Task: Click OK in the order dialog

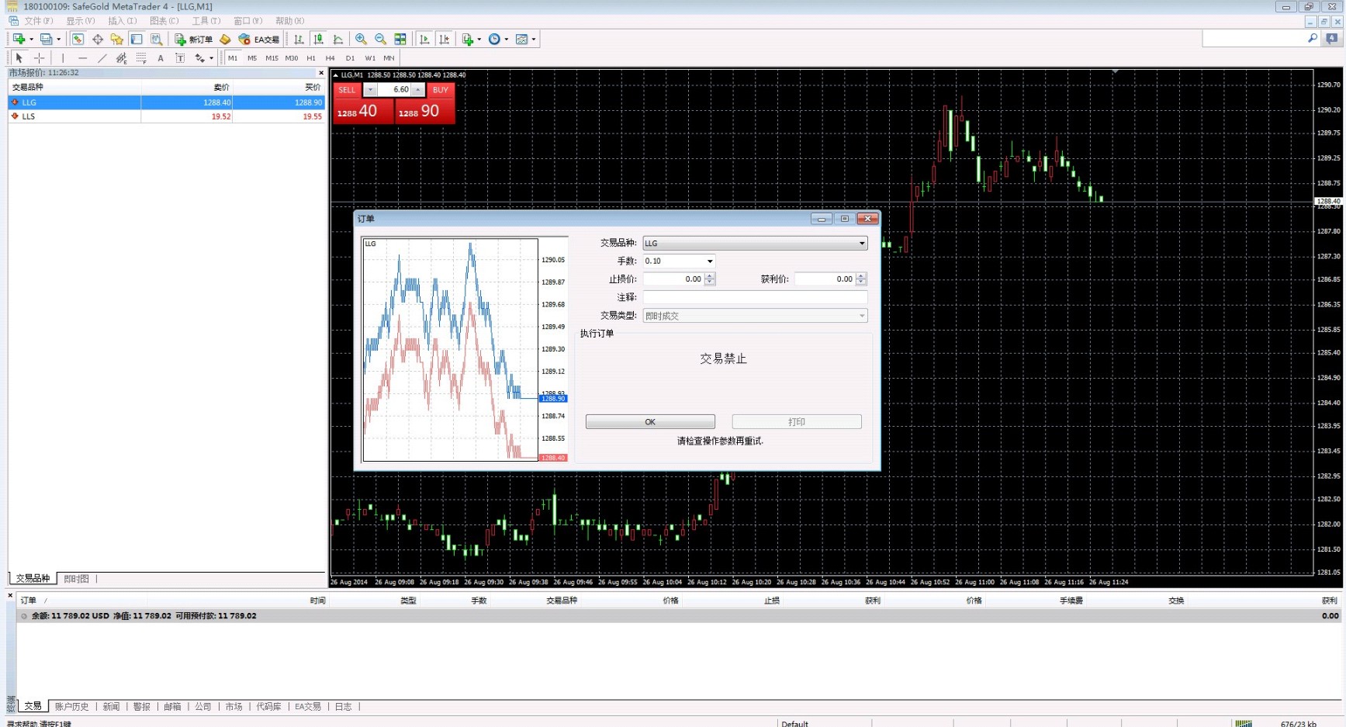Action: (x=650, y=422)
